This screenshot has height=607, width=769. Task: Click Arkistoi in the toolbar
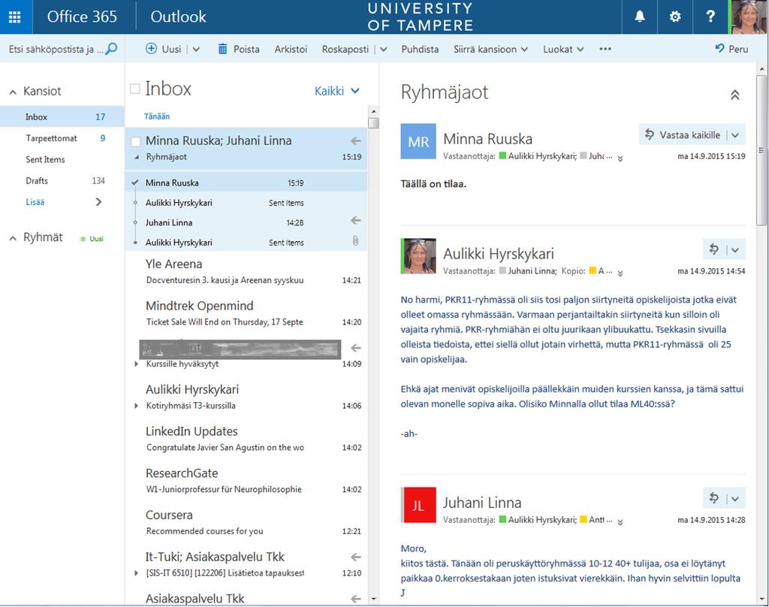291,49
